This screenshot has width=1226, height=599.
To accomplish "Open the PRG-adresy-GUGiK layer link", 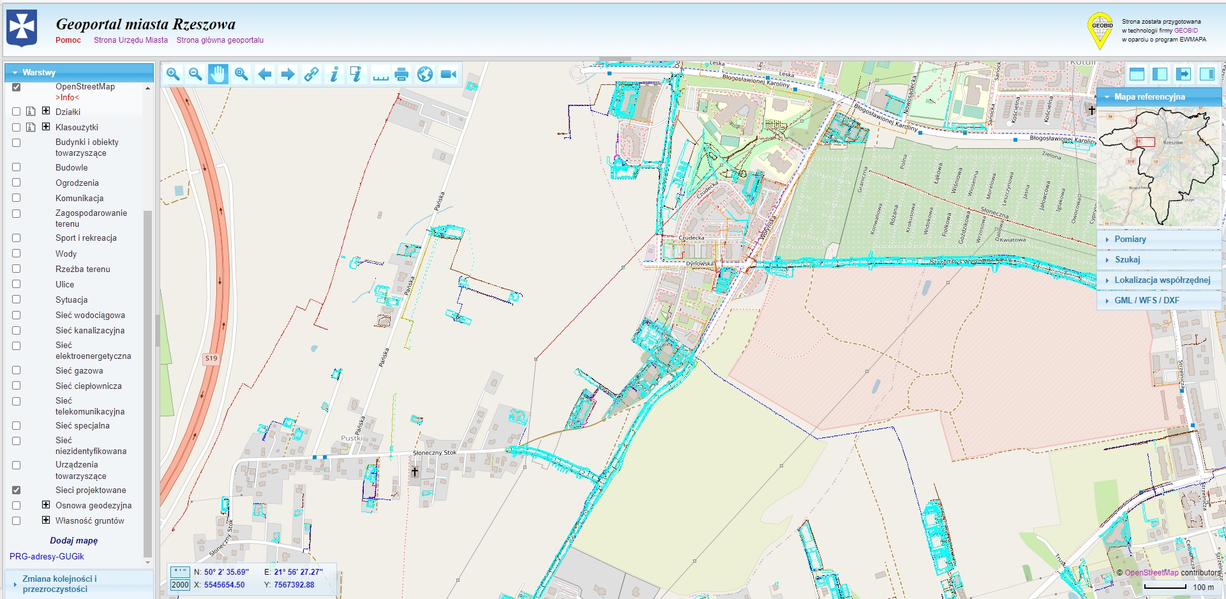I will tap(47, 556).
